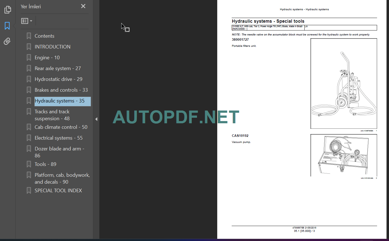
Task: Toggle selection of the Engine - 10 bookmark
Action: click(47, 57)
